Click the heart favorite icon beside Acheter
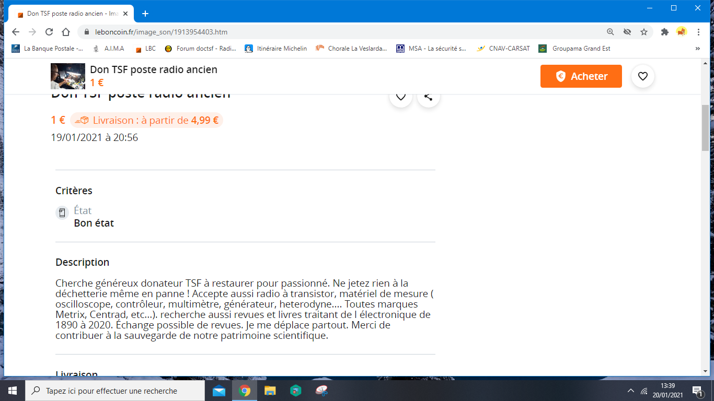 click(643, 76)
